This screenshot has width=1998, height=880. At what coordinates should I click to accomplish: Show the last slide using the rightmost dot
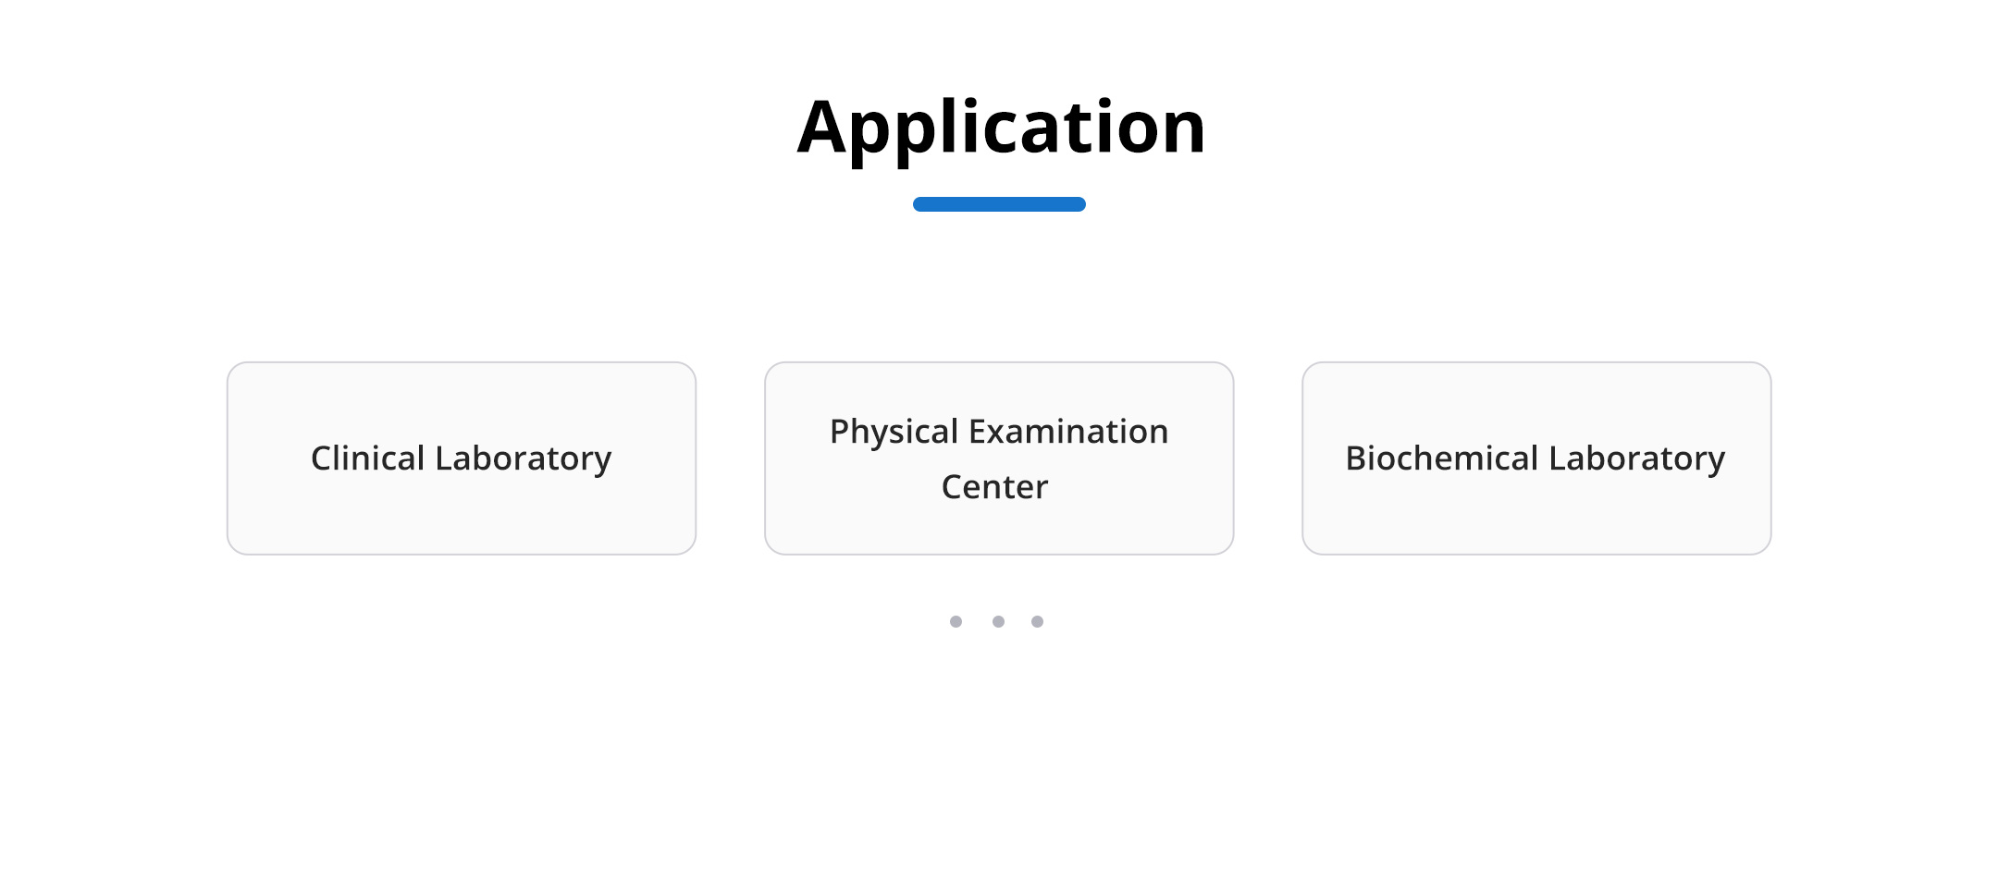(1037, 621)
